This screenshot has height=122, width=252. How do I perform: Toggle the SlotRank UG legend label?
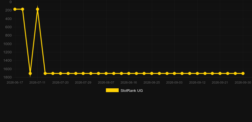pos(132,91)
